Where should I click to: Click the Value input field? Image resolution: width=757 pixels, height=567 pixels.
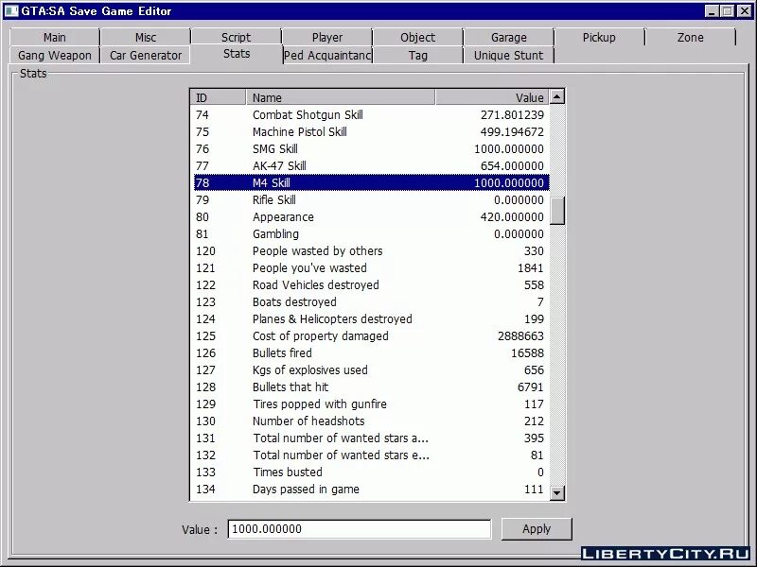(360, 529)
